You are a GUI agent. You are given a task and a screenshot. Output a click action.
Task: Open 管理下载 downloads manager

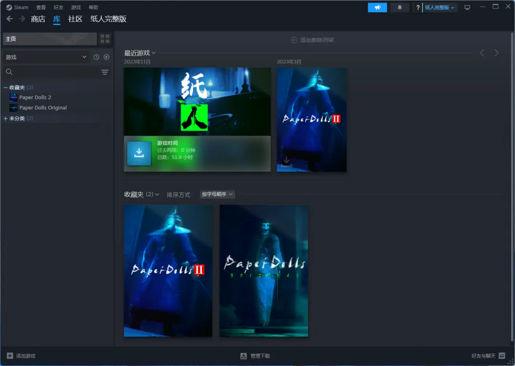tap(255, 356)
